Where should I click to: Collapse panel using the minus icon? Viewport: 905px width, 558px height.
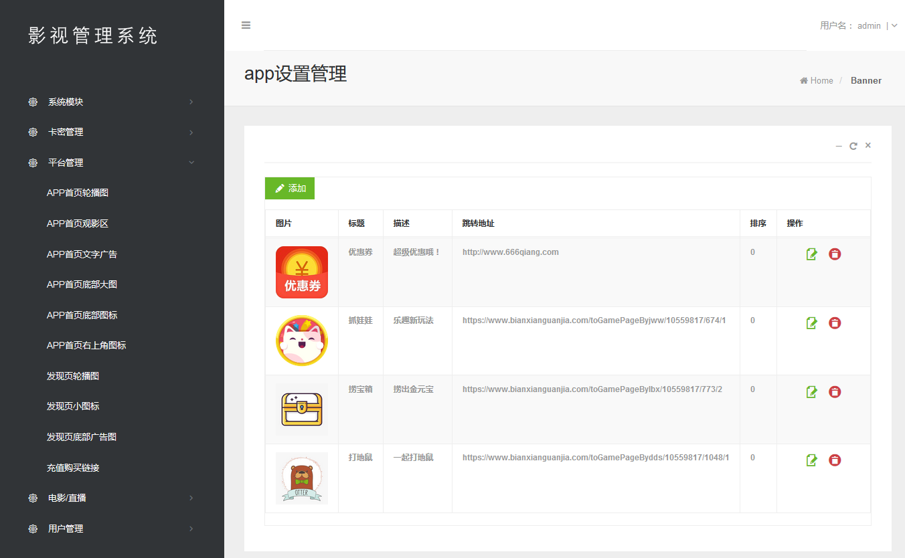coord(839,146)
